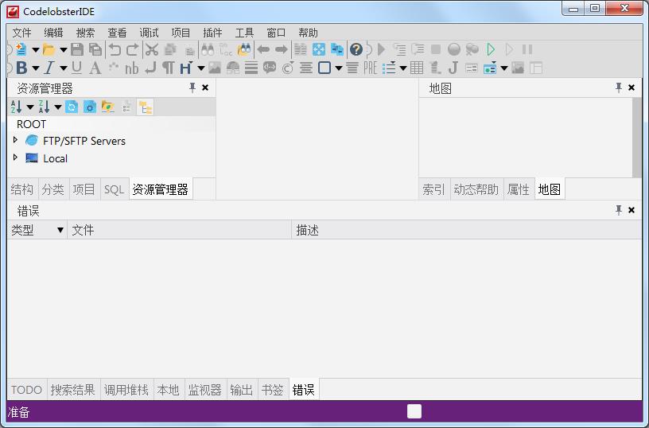This screenshot has width=649, height=428.
Task: Click the white square in status bar
Action: pyautogui.click(x=414, y=411)
